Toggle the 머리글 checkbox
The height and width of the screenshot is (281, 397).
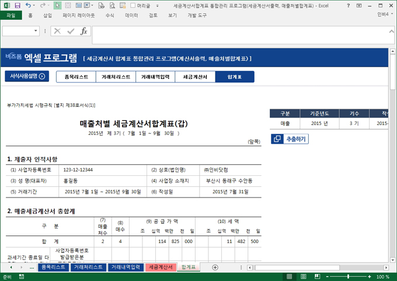click(x=133, y=5)
